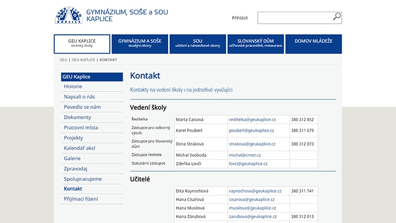Open the Gymnázium Kaplice school logo
Viewport: 396px width, 223px height.
click(69, 15)
